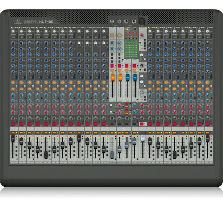The image size is (223, 207).
Task: Click the 'GROUP 1' label below the faders
Action: (x=112, y=163)
